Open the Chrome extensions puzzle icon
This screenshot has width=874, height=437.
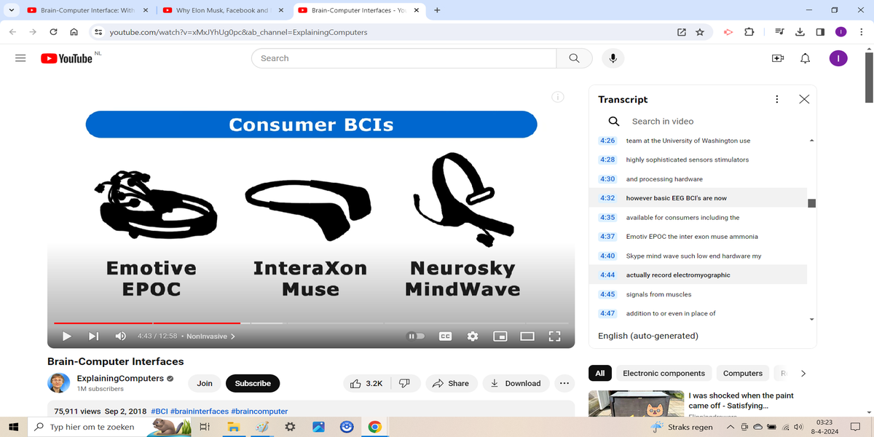[x=749, y=32]
